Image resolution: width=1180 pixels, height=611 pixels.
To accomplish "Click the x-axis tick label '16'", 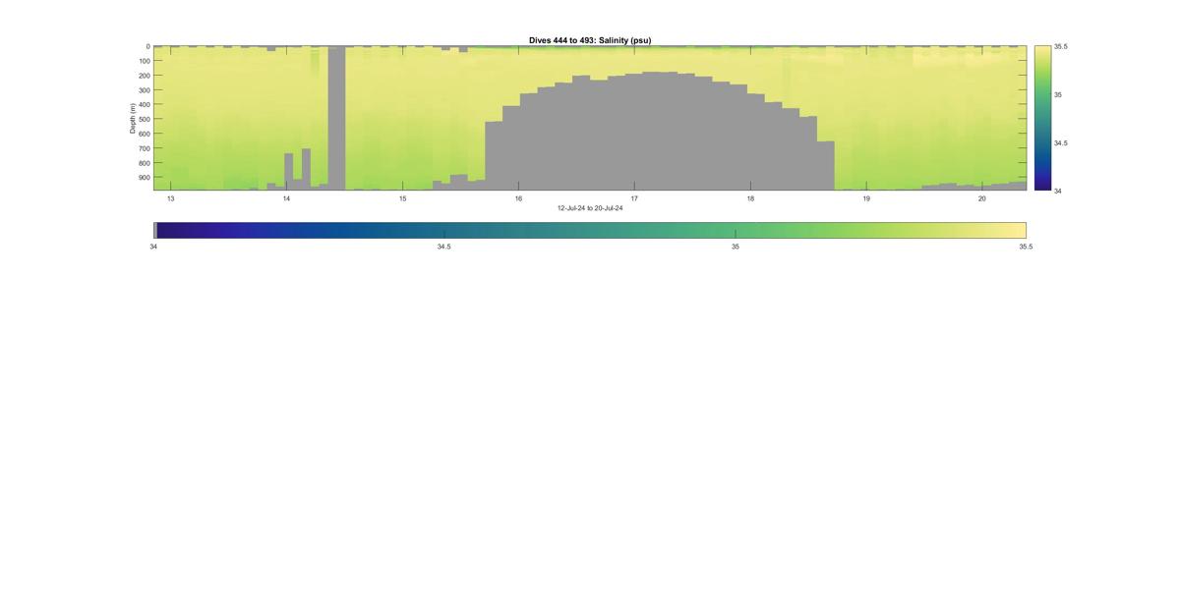I will point(518,198).
